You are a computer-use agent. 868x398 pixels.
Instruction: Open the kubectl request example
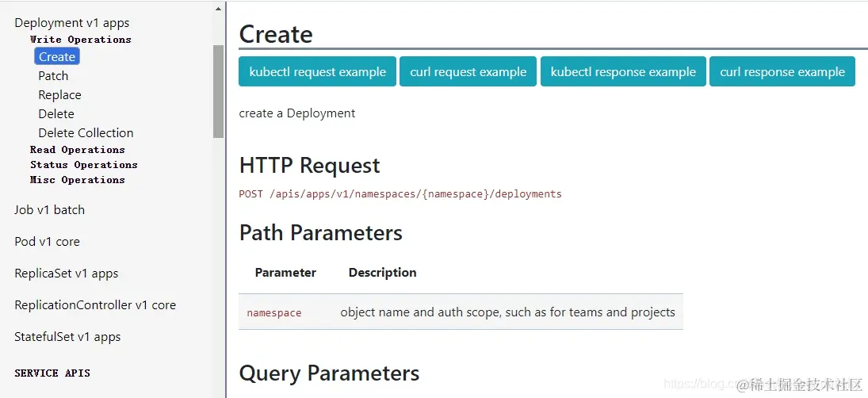(x=317, y=71)
